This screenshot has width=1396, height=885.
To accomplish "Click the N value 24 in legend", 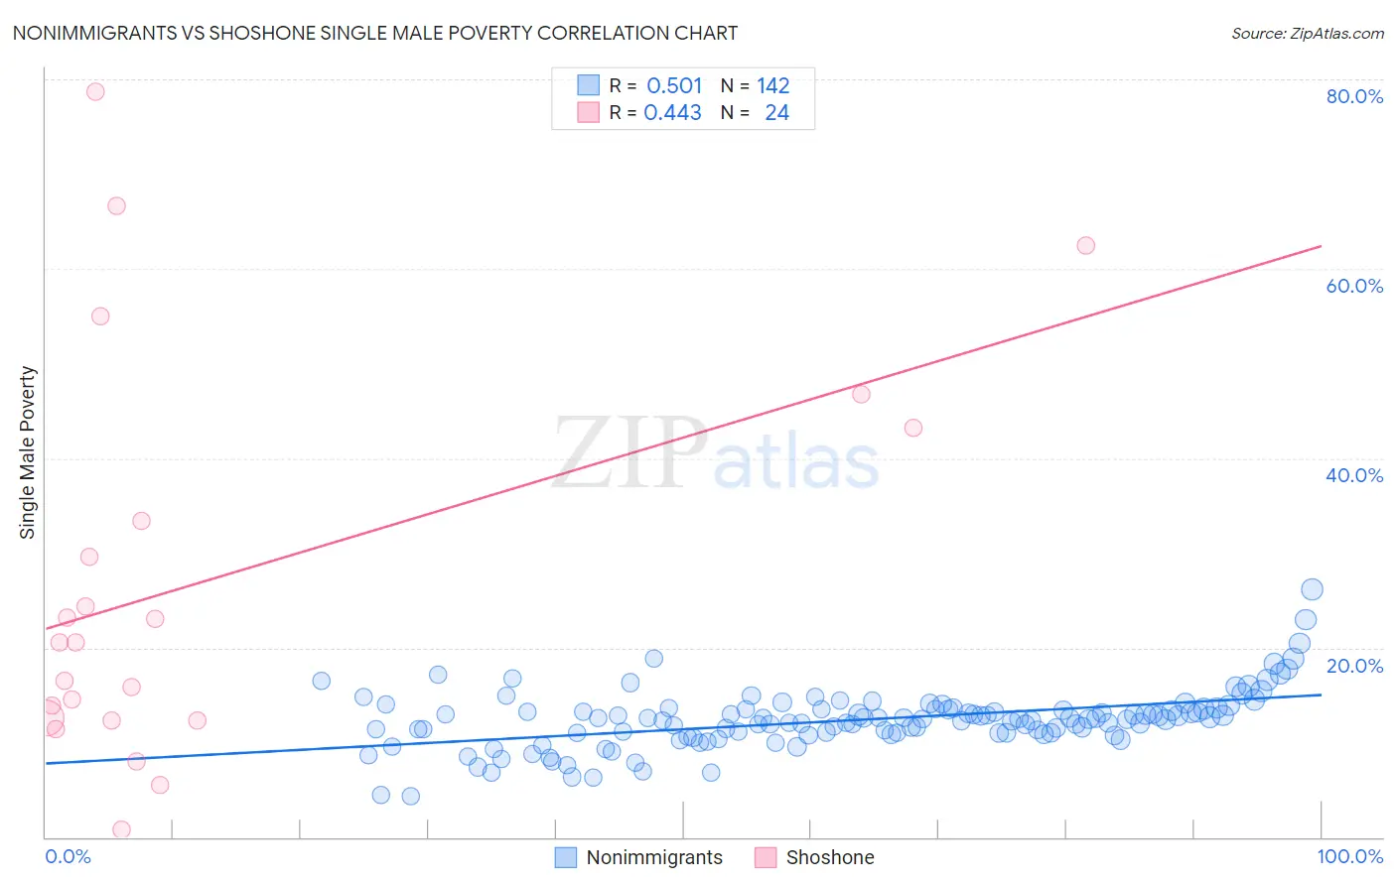I will 776,112.
